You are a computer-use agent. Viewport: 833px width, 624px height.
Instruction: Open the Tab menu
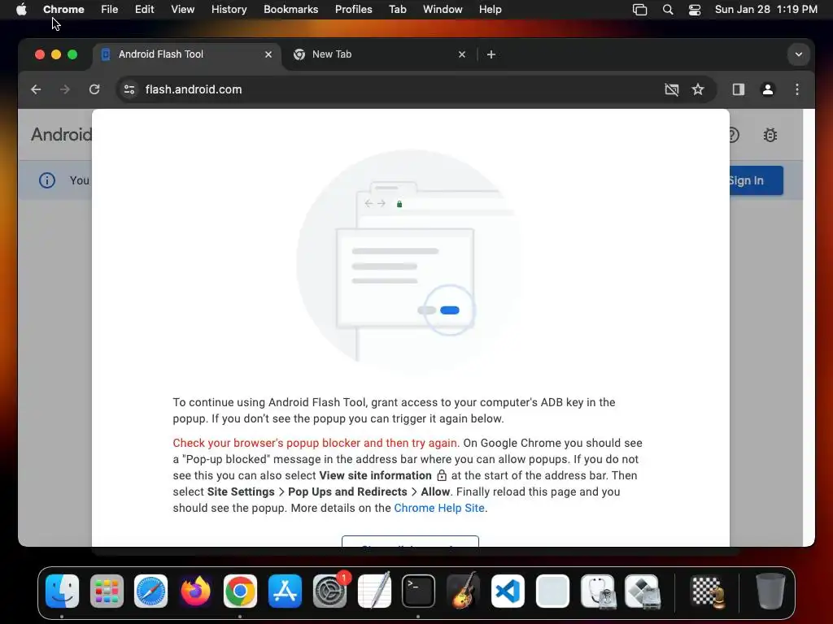pyautogui.click(x=397, y=10)
